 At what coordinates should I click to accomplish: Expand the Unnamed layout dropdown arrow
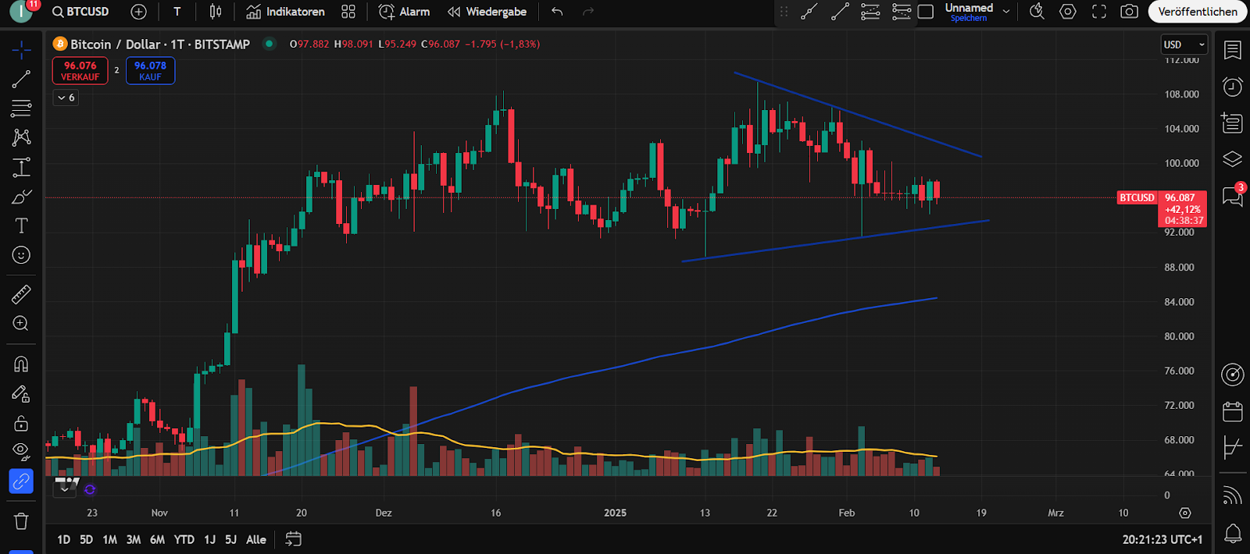(x=1006, y=12)
